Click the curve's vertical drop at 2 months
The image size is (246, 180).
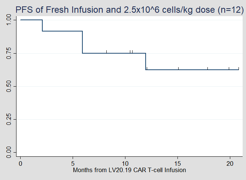coord(42,25)
